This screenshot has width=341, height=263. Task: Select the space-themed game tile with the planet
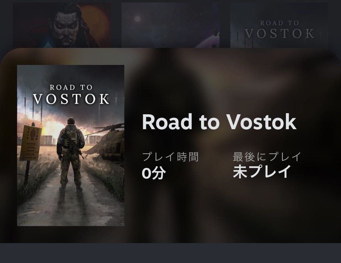pos(170,25)
